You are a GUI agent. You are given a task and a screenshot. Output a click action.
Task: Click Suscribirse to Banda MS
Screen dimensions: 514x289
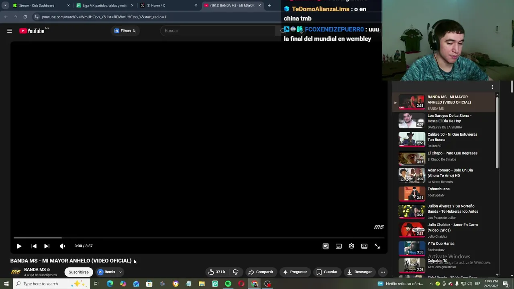point(79,272)
